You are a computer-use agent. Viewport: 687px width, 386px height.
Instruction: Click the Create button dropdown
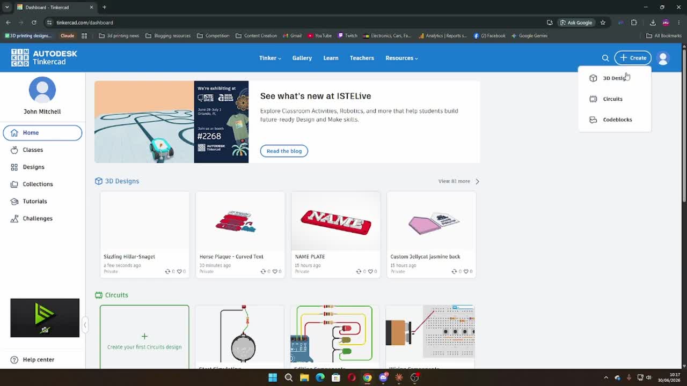tap(633, 58)
